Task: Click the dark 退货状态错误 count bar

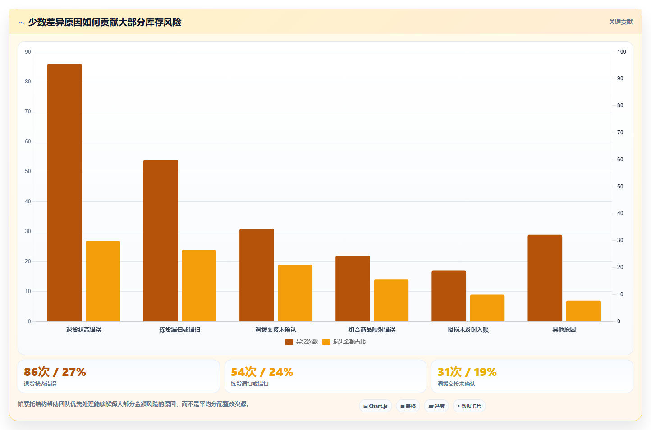Action: pos(64,192)
